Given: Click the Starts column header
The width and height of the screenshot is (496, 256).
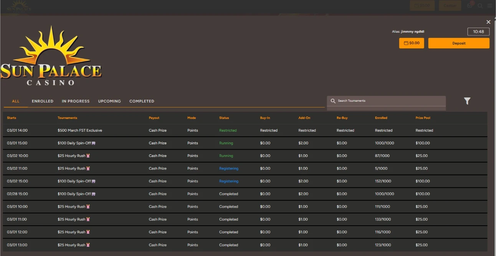Looking at the screenshot, I should click(x=12, y=118).
